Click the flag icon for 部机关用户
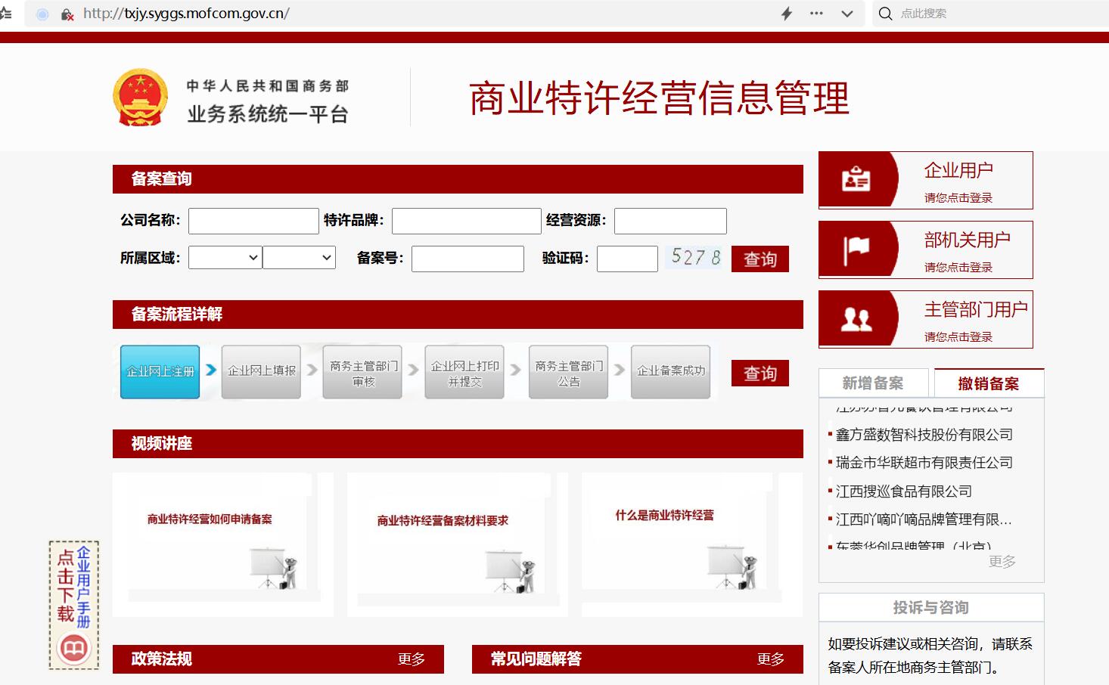 pyautogui.click(x=856, y=250)
